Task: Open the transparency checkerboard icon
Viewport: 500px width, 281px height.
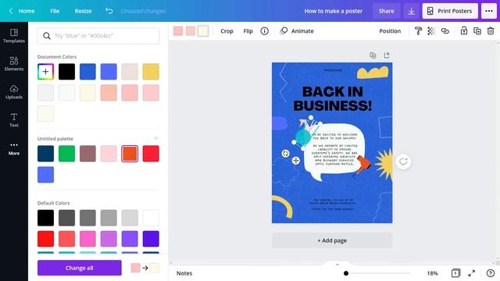Action: pos(431,31)
